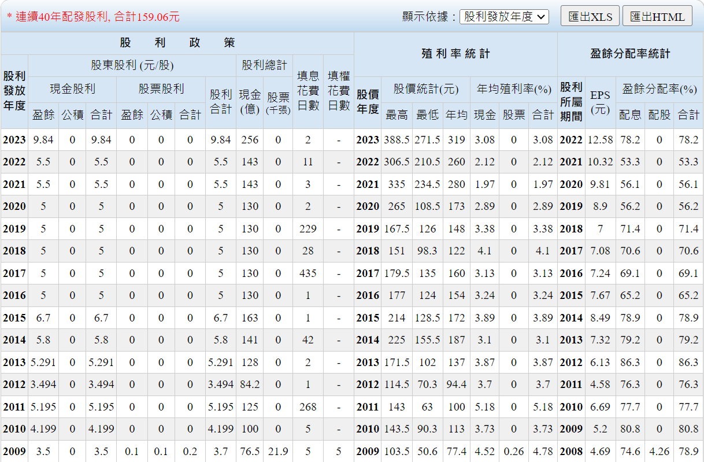
Task: Click the 匯出HTML export button
Action: click(x=657, y=17)
